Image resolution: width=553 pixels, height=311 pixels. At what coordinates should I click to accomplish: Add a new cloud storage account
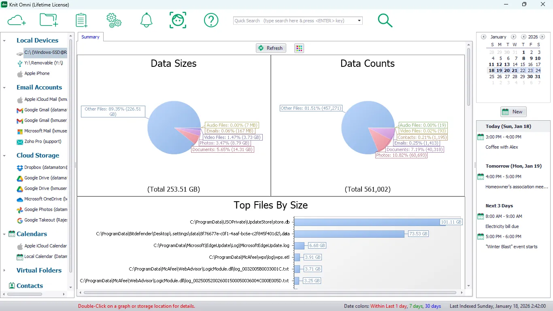coord(16,19)
